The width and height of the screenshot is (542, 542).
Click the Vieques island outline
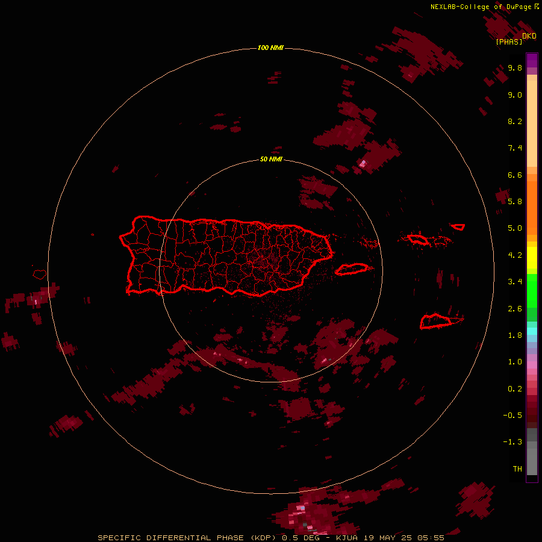tap(352, 269)
